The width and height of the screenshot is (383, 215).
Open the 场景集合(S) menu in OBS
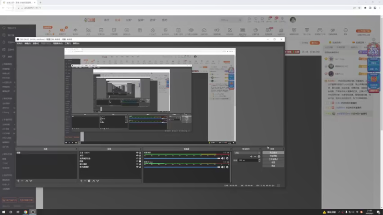point(57,43)
